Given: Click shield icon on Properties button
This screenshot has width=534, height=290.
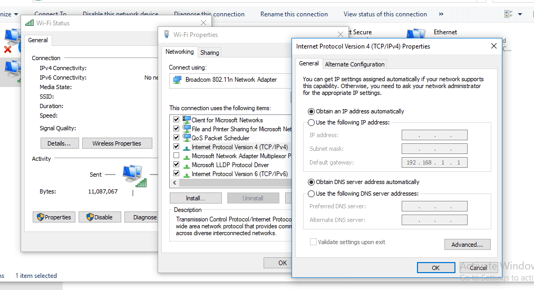Looking at the screenshot, I should coord(40,217).
